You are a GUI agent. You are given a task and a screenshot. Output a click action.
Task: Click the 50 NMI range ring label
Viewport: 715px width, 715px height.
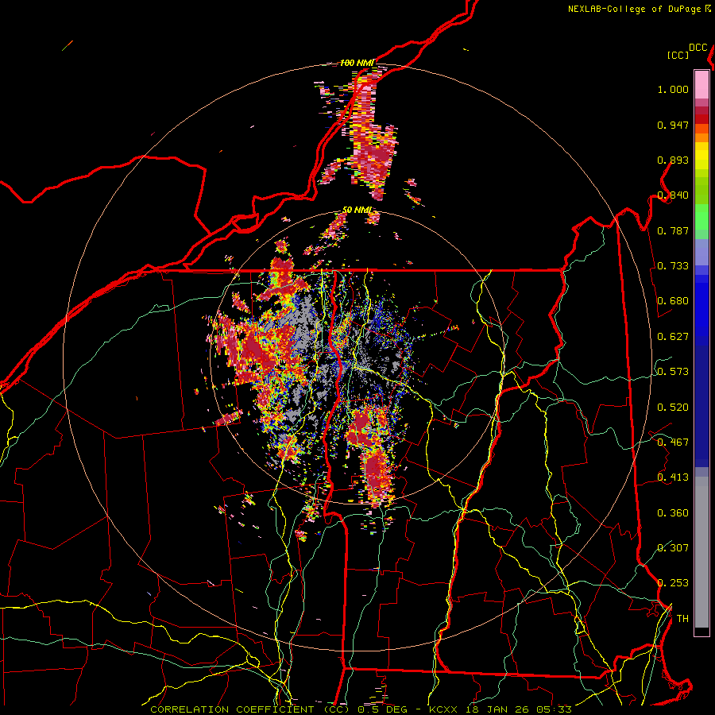[357, 210]
